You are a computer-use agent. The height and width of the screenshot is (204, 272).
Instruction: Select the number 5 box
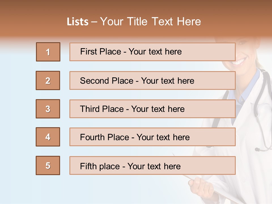point(48,165)
